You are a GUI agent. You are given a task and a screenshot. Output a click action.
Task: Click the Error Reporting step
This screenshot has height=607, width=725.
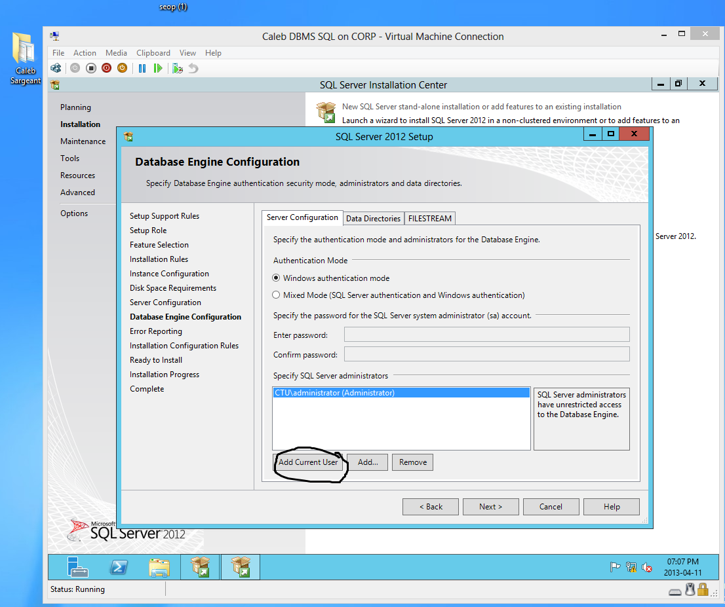[156, 331]
